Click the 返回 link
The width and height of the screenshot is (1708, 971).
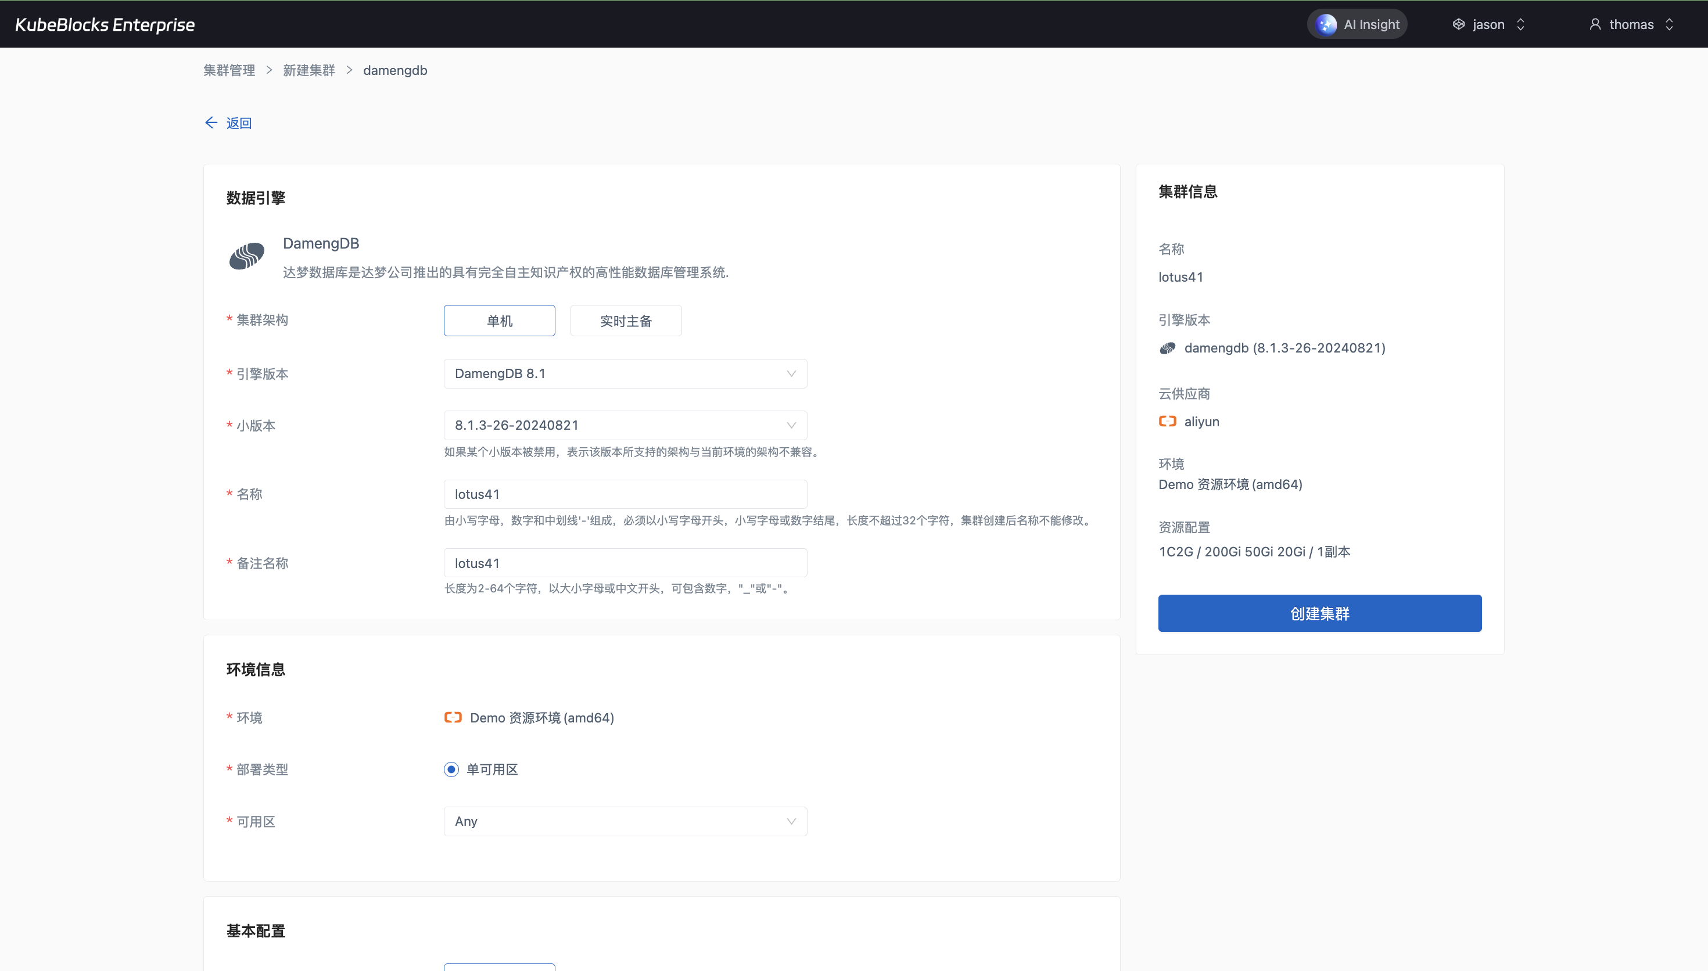click(x=239, y=123)
